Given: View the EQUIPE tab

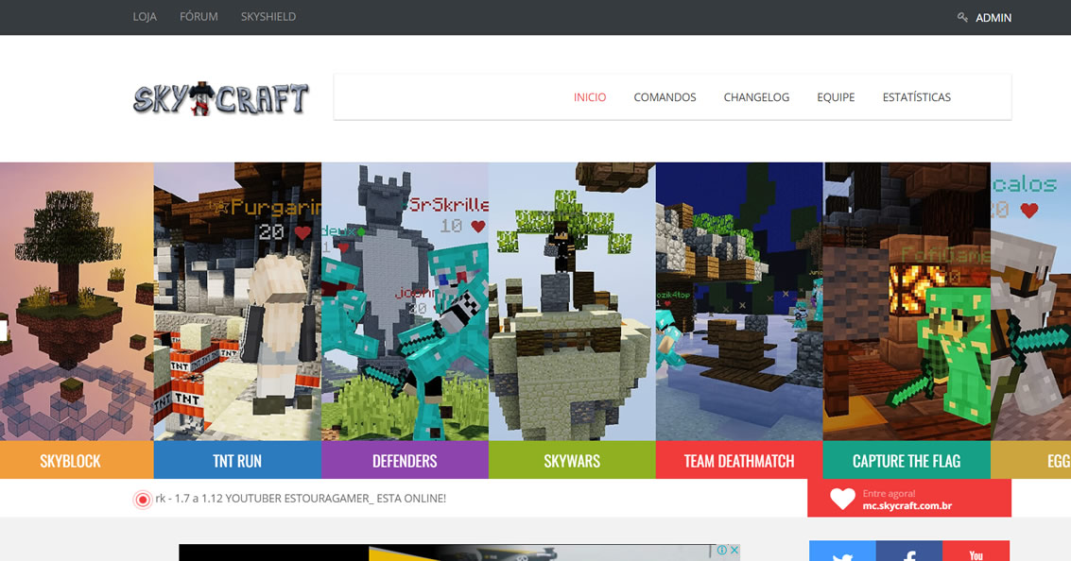Looking at the screenshot, I should click(x=836, y=96).
